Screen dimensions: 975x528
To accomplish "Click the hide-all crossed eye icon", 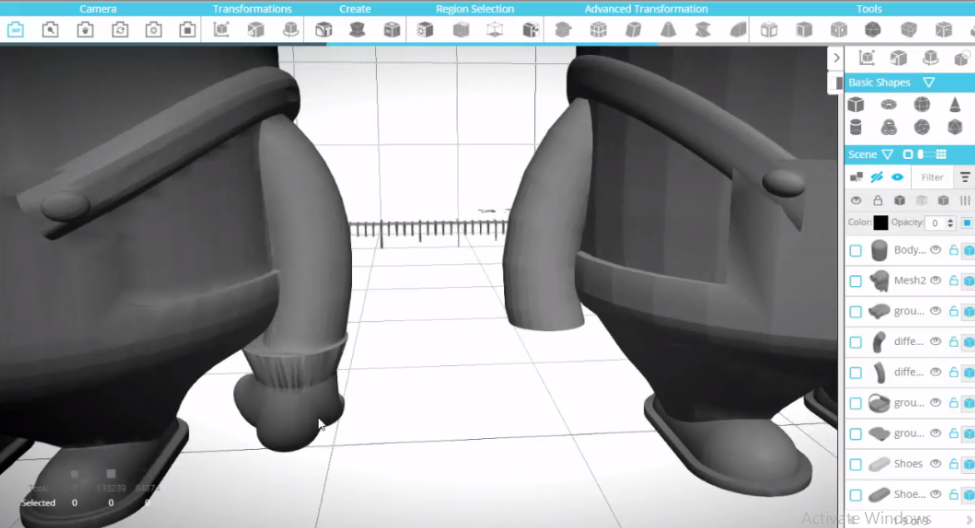I will [877, 177].
